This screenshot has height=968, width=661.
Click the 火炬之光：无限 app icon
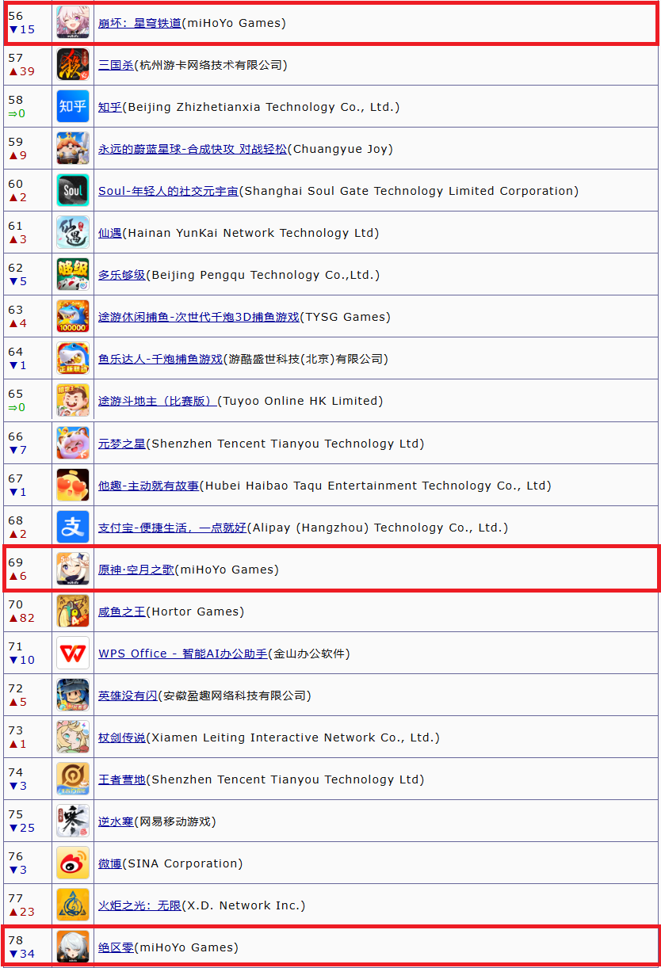(73, 905)
